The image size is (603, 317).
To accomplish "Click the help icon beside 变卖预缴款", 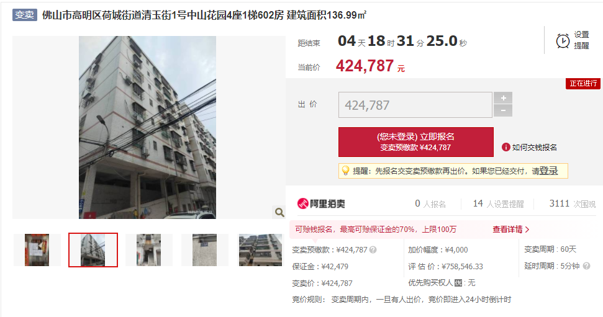I will click(x=373, y=250).
